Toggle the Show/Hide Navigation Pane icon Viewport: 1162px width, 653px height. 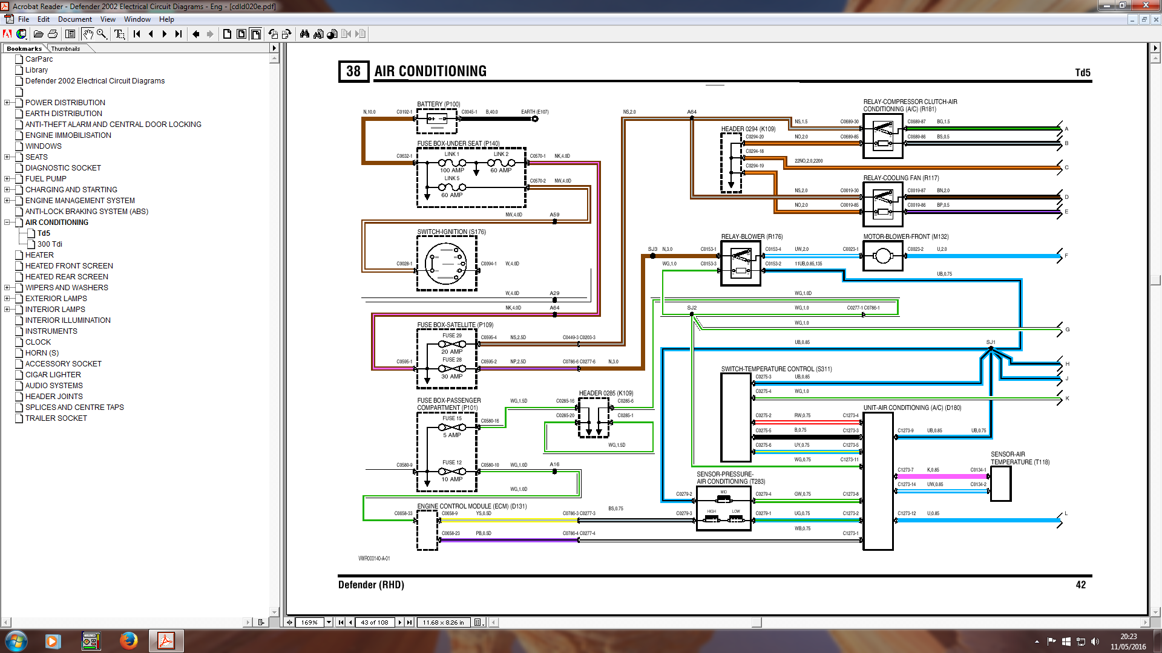70,34
